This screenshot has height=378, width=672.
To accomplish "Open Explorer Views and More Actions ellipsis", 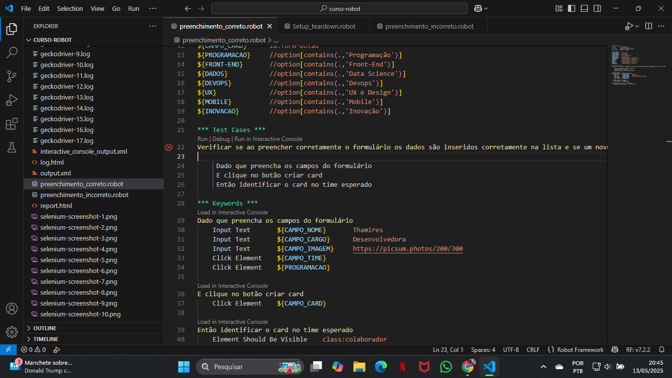I will (x=153, y=26).
